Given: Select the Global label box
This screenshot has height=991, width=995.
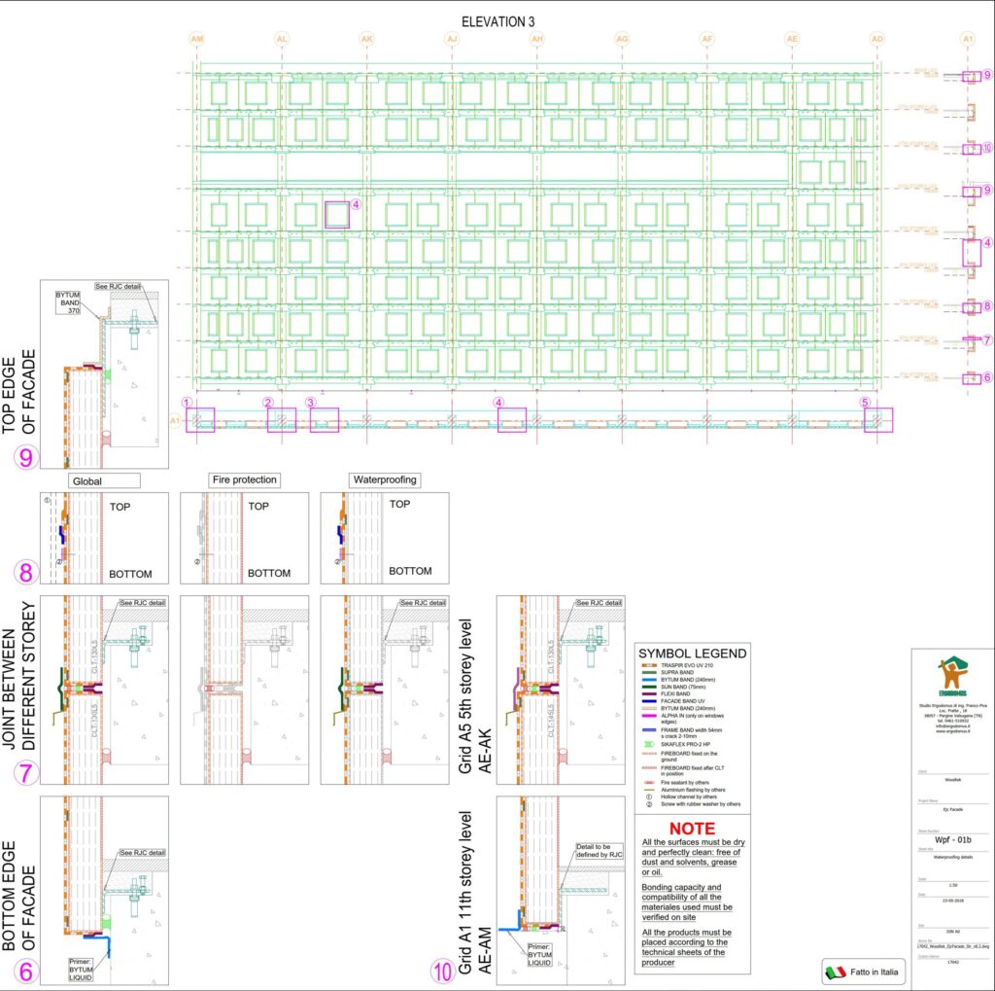Looking at the screenshot, I should tap(104, 480).
